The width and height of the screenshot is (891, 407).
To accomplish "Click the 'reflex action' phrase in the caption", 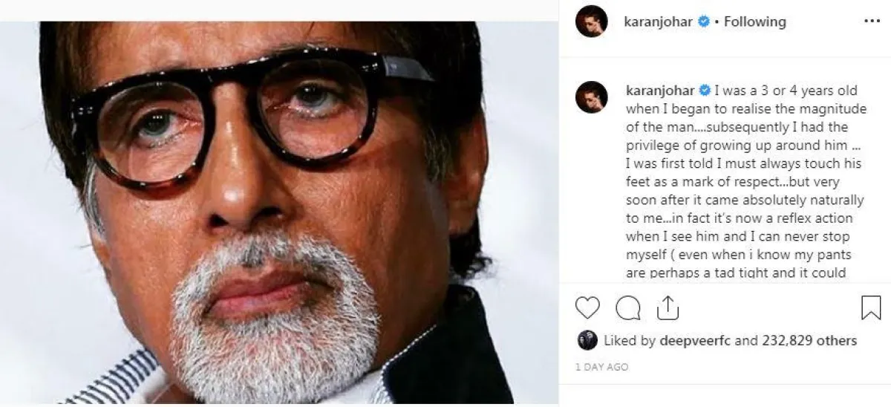I will [820, 218].
